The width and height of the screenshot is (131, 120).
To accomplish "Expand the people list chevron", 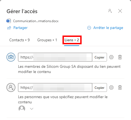I will tap(32, 109).
